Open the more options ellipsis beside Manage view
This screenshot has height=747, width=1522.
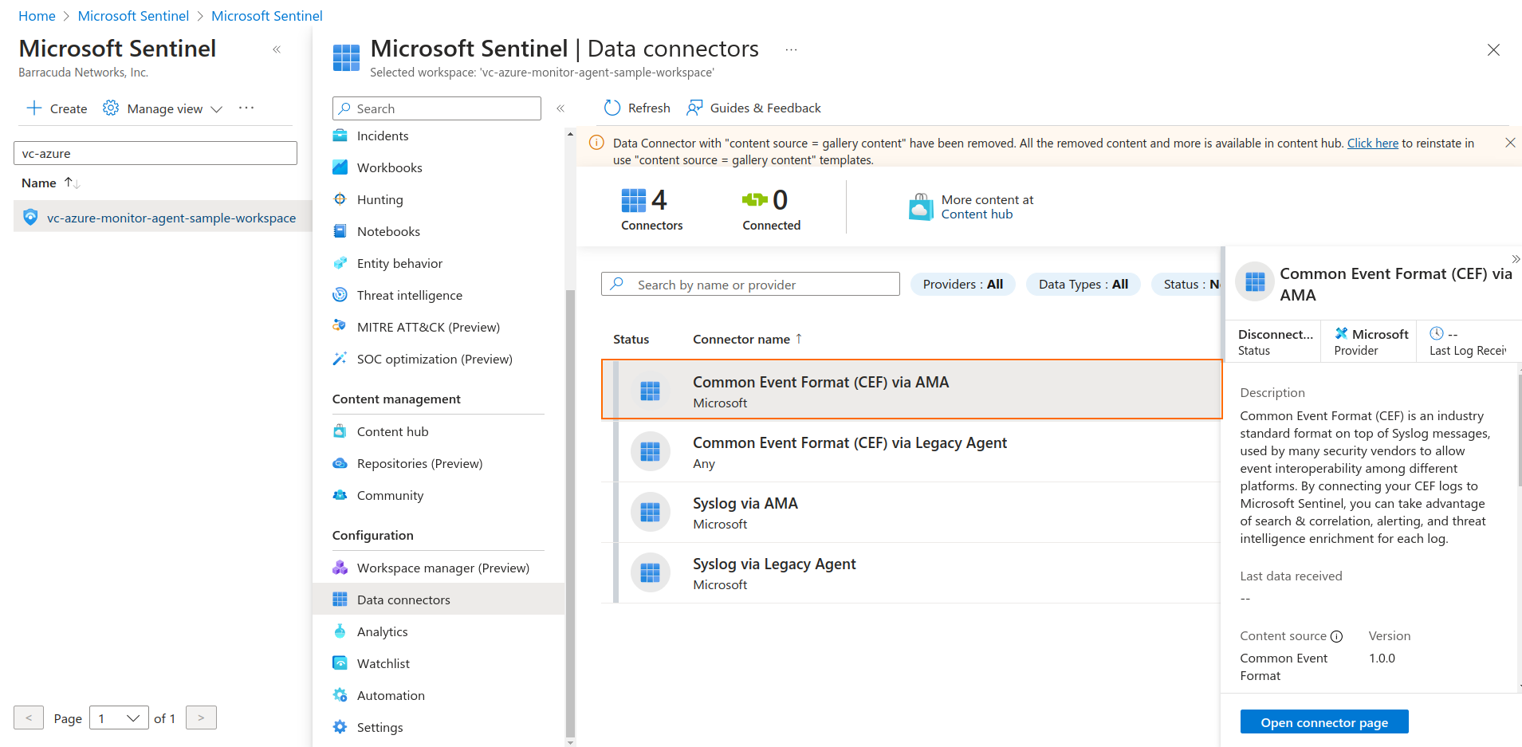point(246,108)
